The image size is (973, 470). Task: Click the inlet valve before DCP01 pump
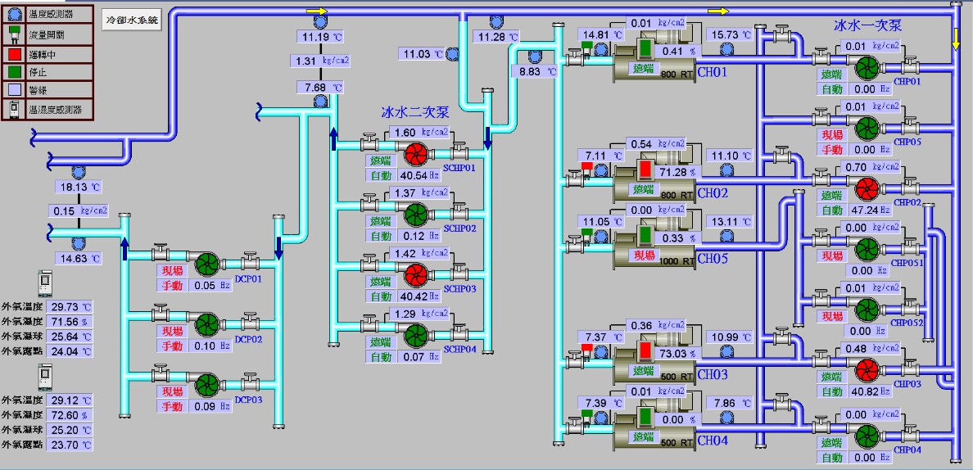click(160, 253)
